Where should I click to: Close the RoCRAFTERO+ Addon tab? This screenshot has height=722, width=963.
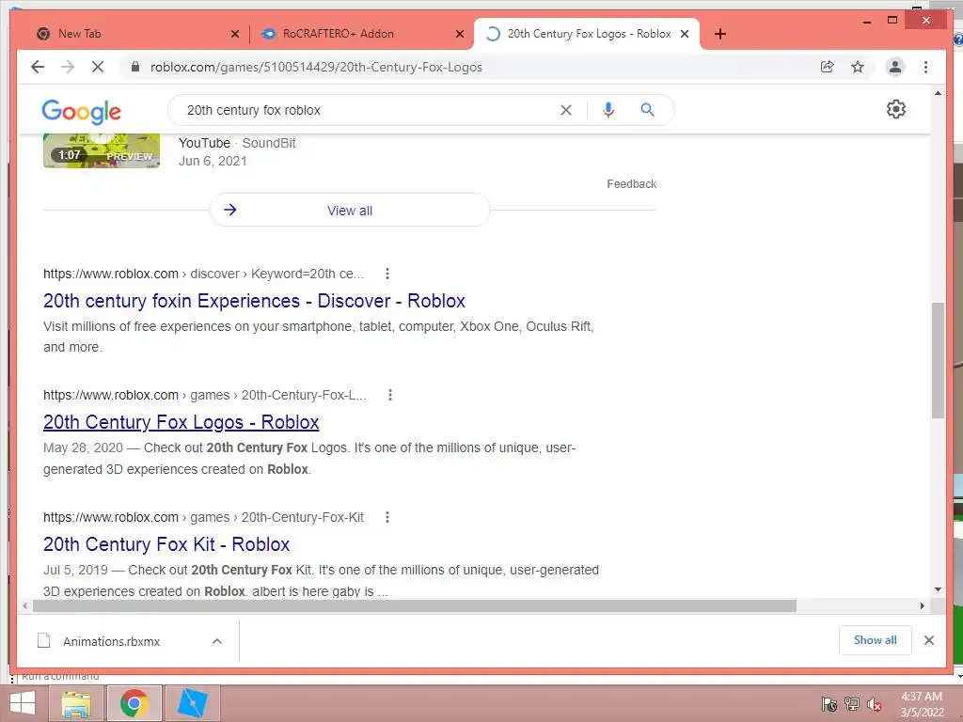pyautogui.click(x=459, y=34)
